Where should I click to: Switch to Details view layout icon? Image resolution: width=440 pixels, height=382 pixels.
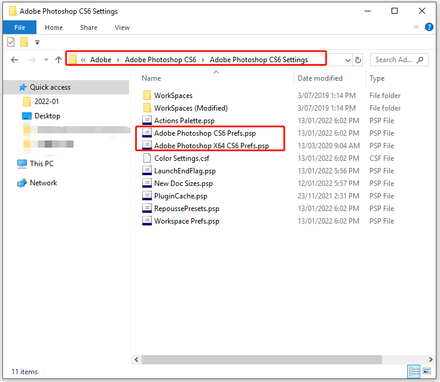point(414,372)
